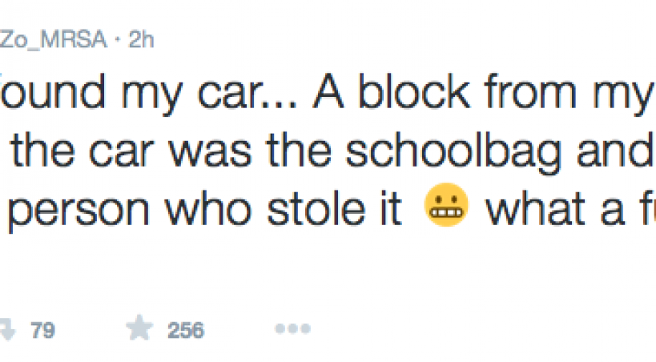Select the word "schoolbag" in the tweet

point(447,155)
